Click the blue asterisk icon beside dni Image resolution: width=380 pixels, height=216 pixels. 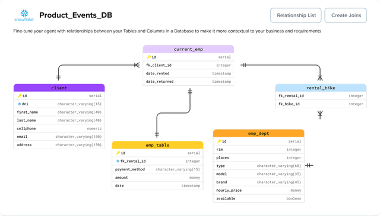tap(20, 104)
